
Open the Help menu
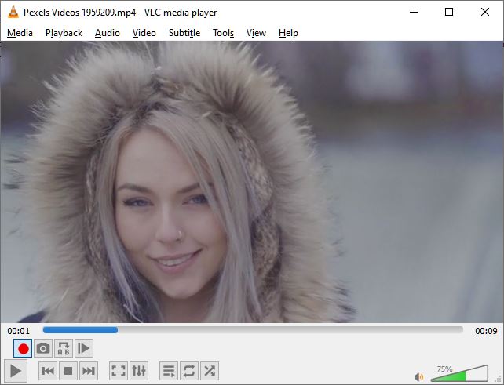(288, 33)
